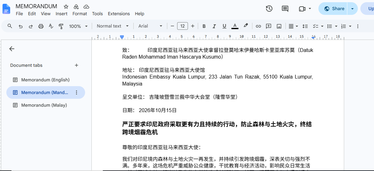Expand the meeting options arrow

coord(310,9)
